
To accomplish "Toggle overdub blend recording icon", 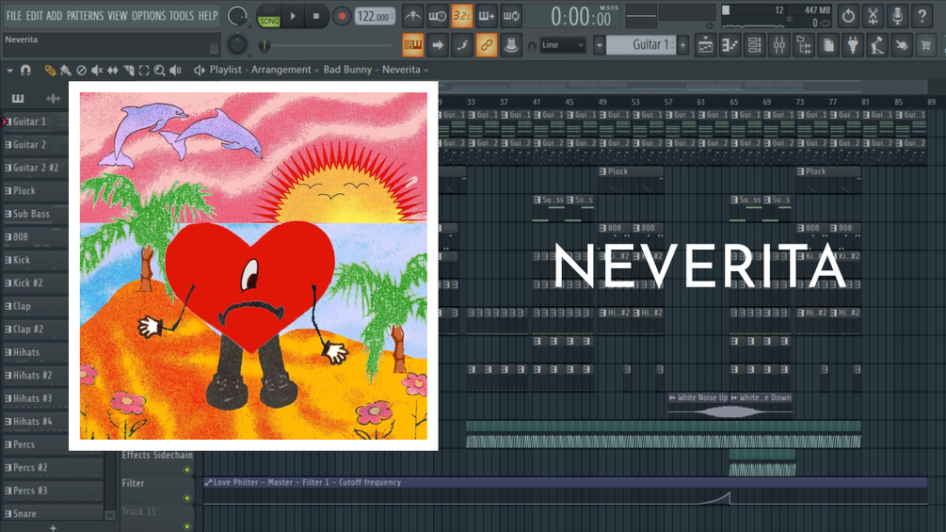I will coord(487,16).
